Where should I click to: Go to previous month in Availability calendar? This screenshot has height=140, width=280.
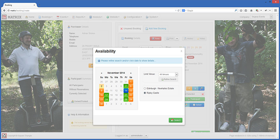coord(101,73)
